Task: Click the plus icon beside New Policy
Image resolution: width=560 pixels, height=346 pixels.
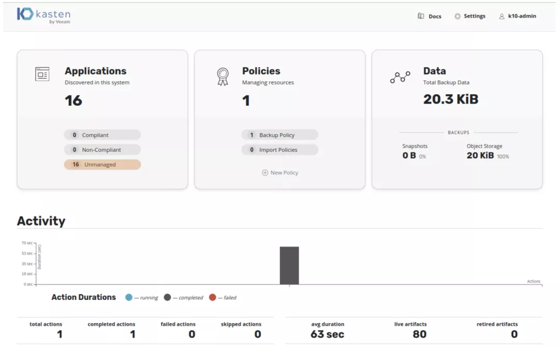Action: point(265,172)
